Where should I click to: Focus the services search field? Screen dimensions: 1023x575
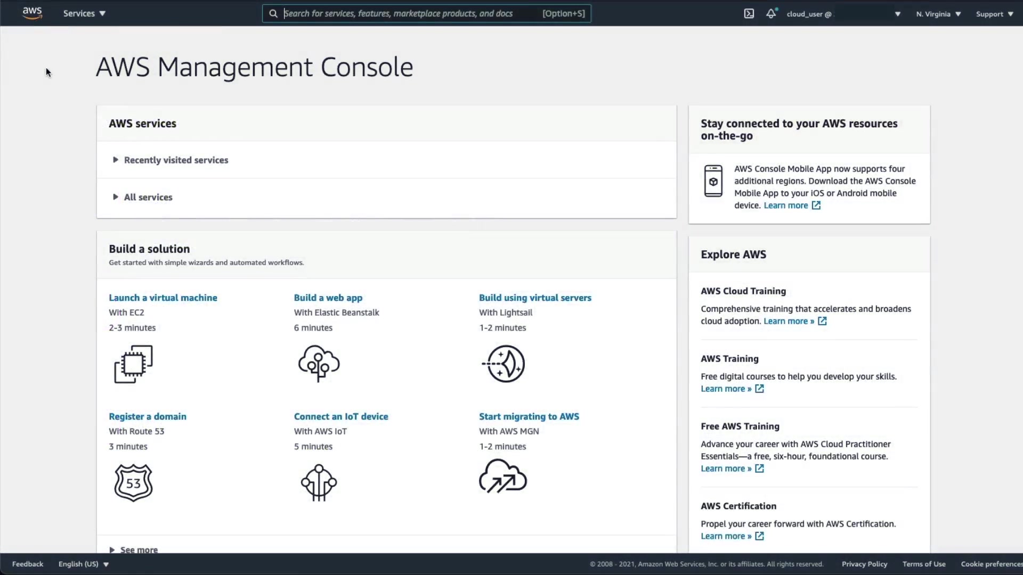410,13
